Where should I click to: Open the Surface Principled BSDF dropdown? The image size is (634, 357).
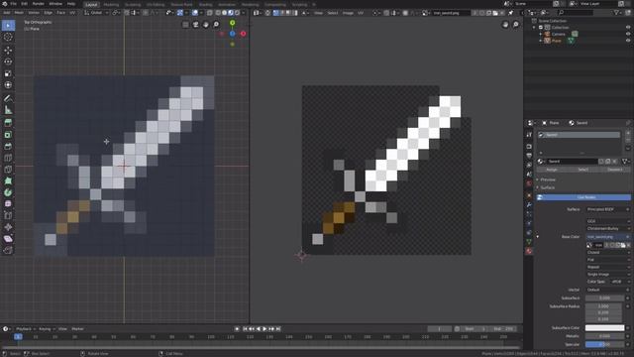click(x=607, y=209)
